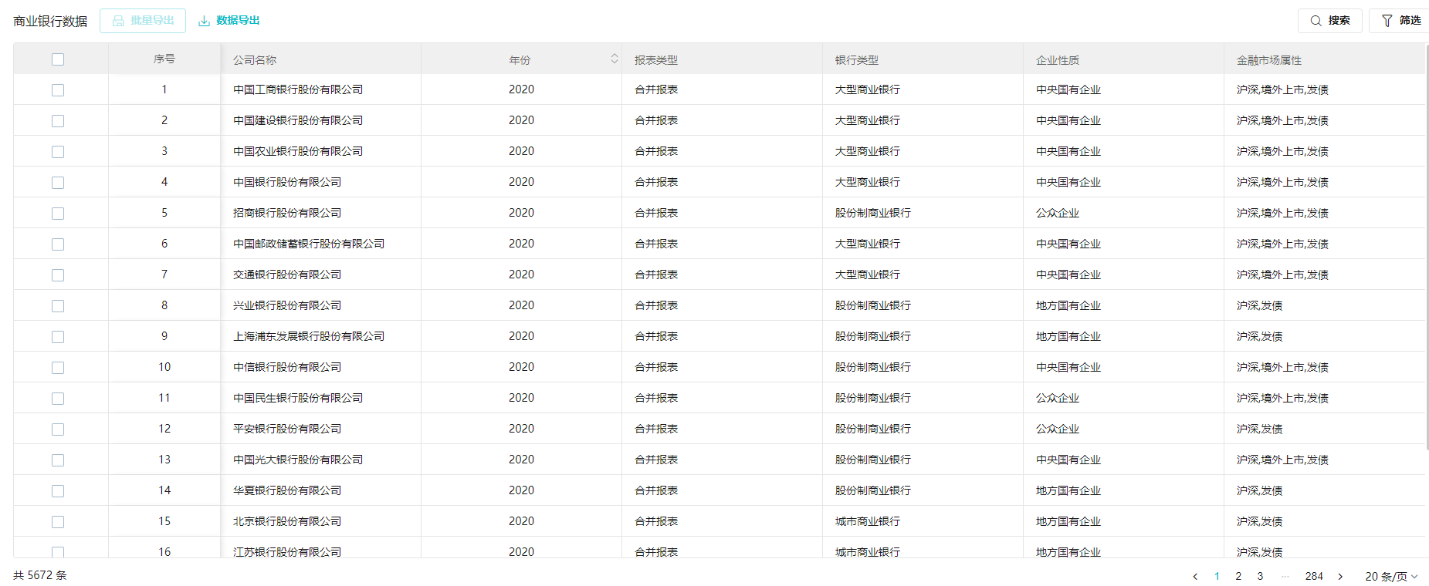This screenshot has height=586, width=1429.
Task: Check the box for 中国民生银行股份有限公司
Action: click(x=58, y=399)
